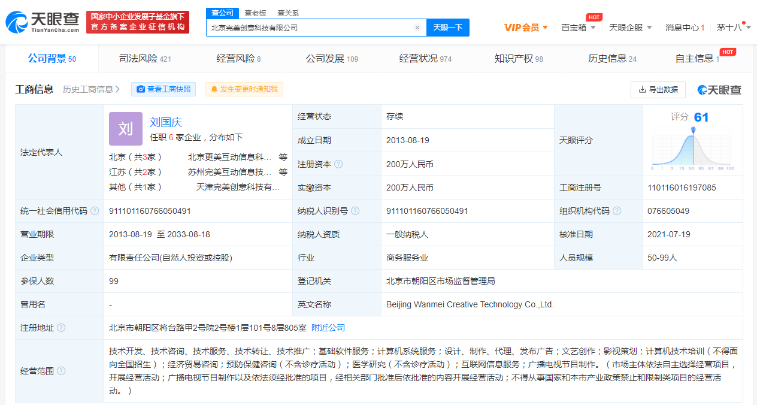The height and width of the screenshot is (405, 757).
Task: Click the 导出数据 export button
Action: 658,89
